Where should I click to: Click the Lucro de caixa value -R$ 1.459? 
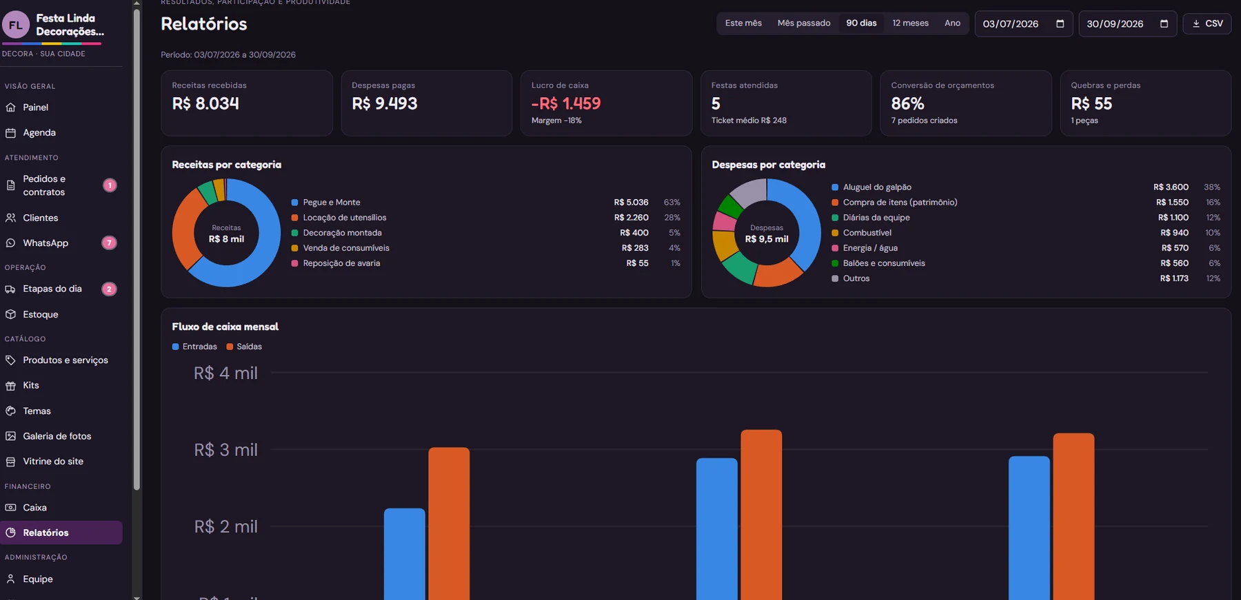point(566,104)
